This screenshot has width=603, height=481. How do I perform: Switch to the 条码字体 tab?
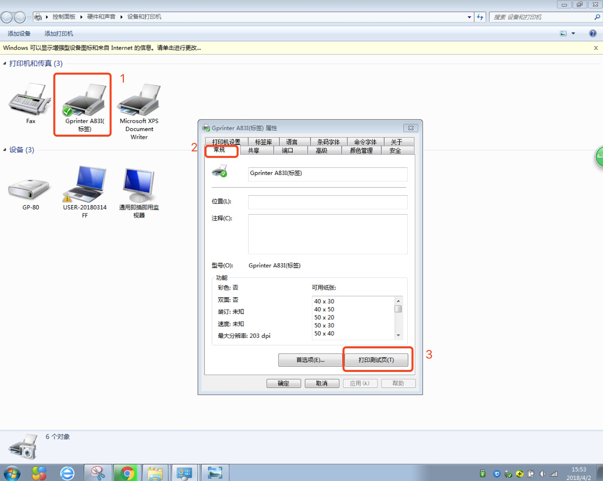pyautogui.click(x=328, y=142)
